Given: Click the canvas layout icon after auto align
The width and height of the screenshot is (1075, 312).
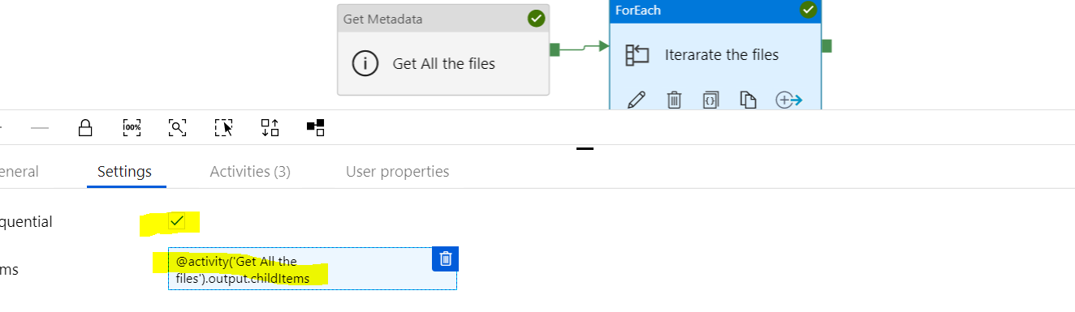Looking at the screenshot, I should 316,127.
